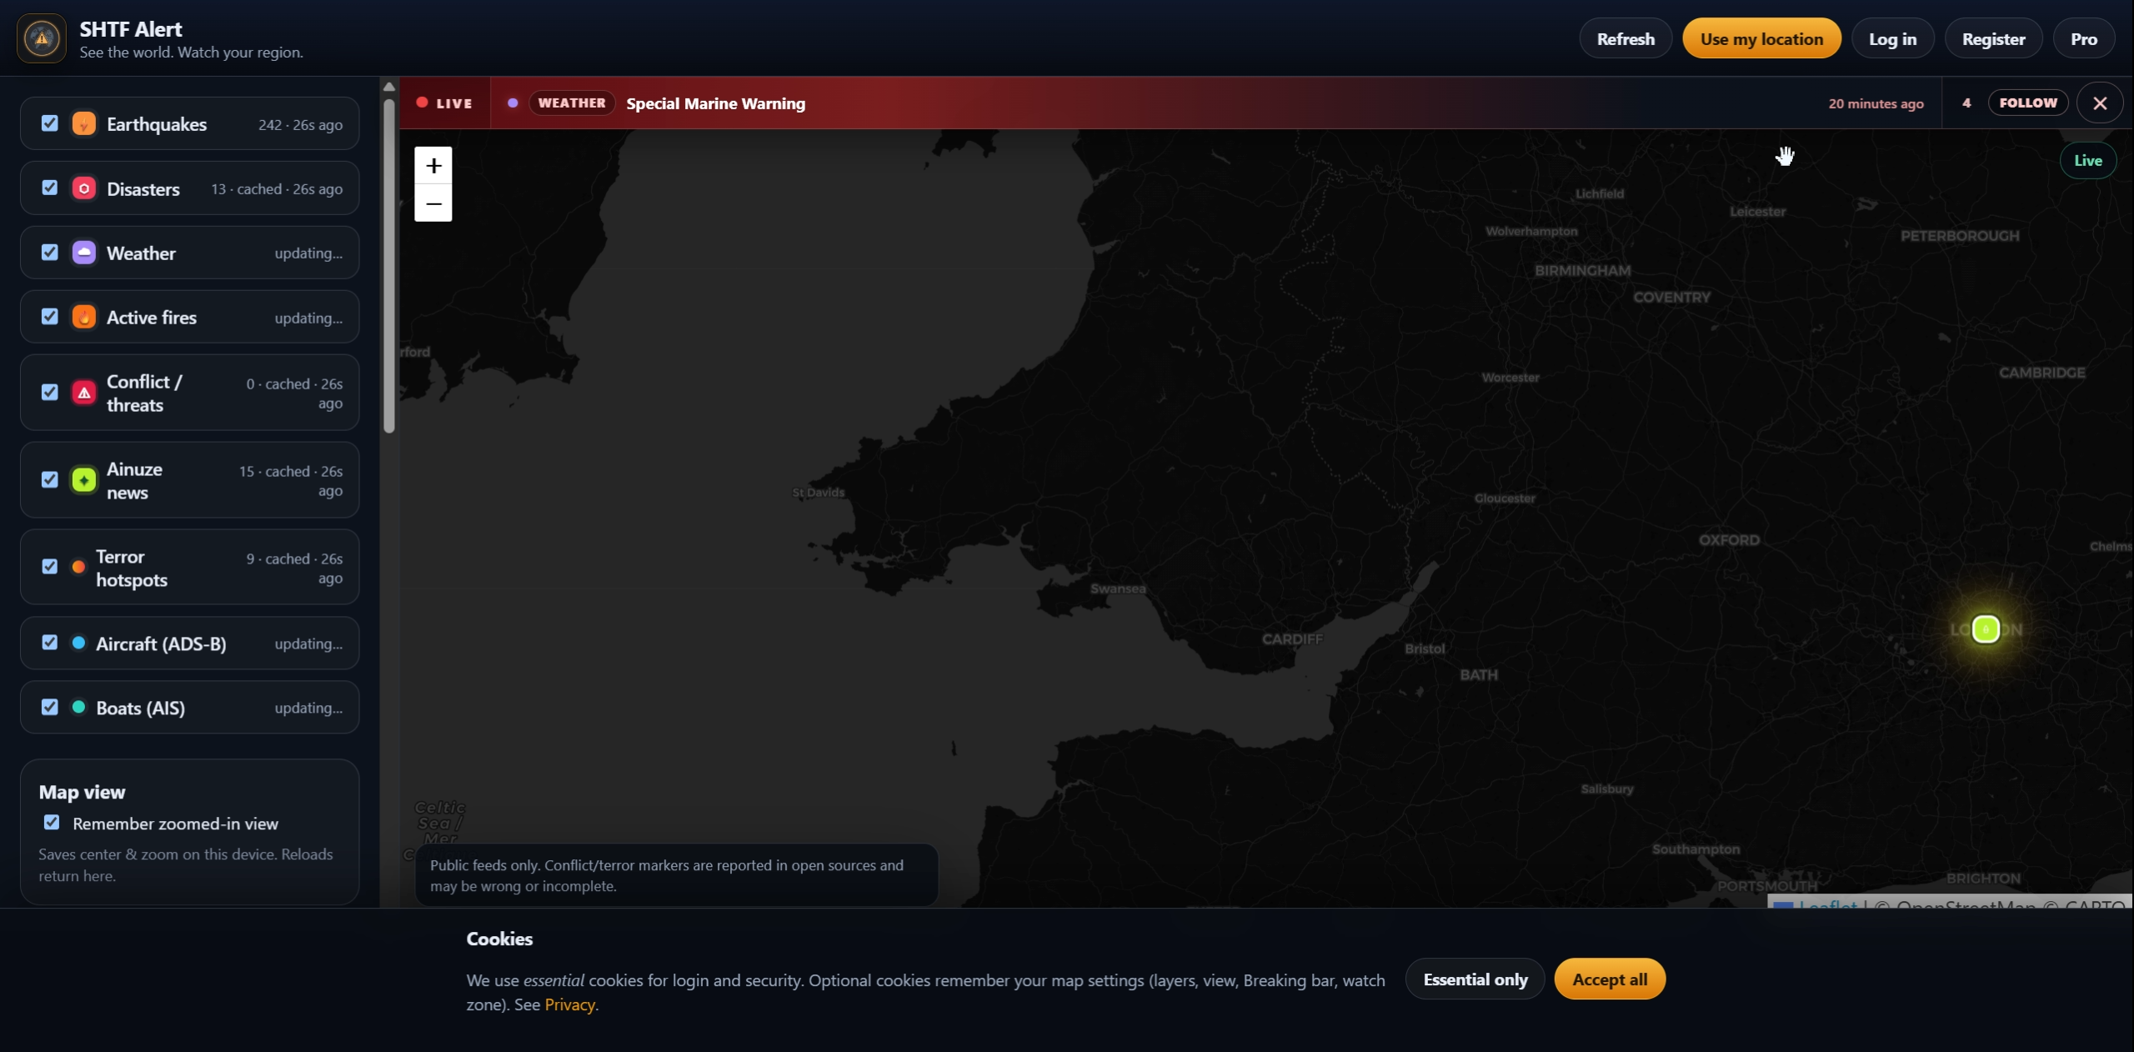Accept all cookies
2134x1052 pixels.
pyautogui.click(x=1610, y=979)
